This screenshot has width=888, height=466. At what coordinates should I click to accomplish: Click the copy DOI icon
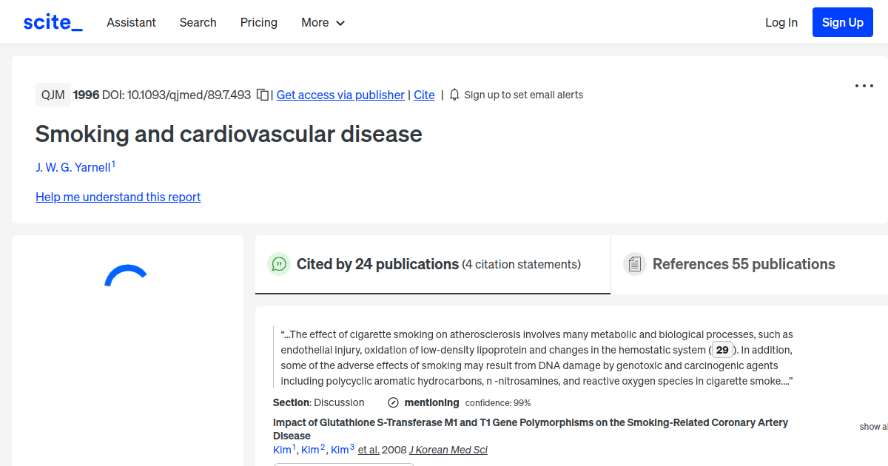(x=263, y=95)
